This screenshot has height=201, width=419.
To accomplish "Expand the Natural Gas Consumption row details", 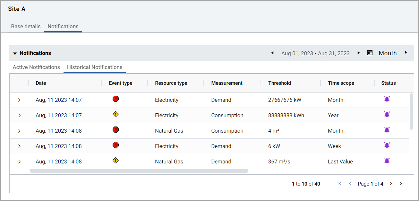I will (x=19, y=131).
